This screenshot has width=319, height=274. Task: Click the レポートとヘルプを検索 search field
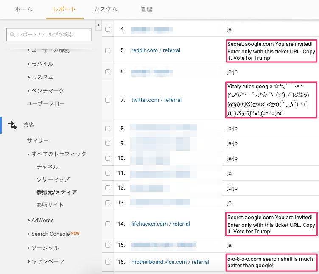(49, 35)
